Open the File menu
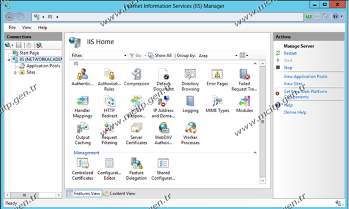This screenshot has height=209, width=349. [x=12, y=28]
